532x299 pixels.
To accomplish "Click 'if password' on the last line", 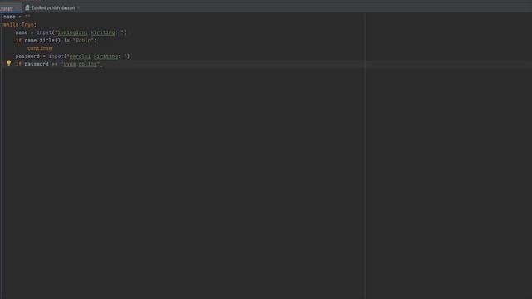I will pos(32,64).
